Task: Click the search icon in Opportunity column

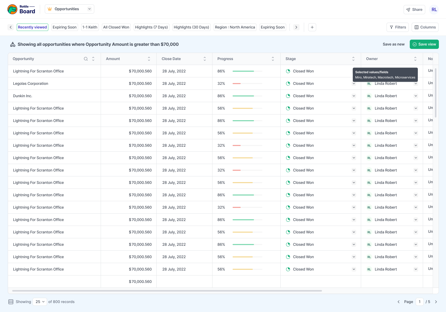Action: [x=86, y=59]
